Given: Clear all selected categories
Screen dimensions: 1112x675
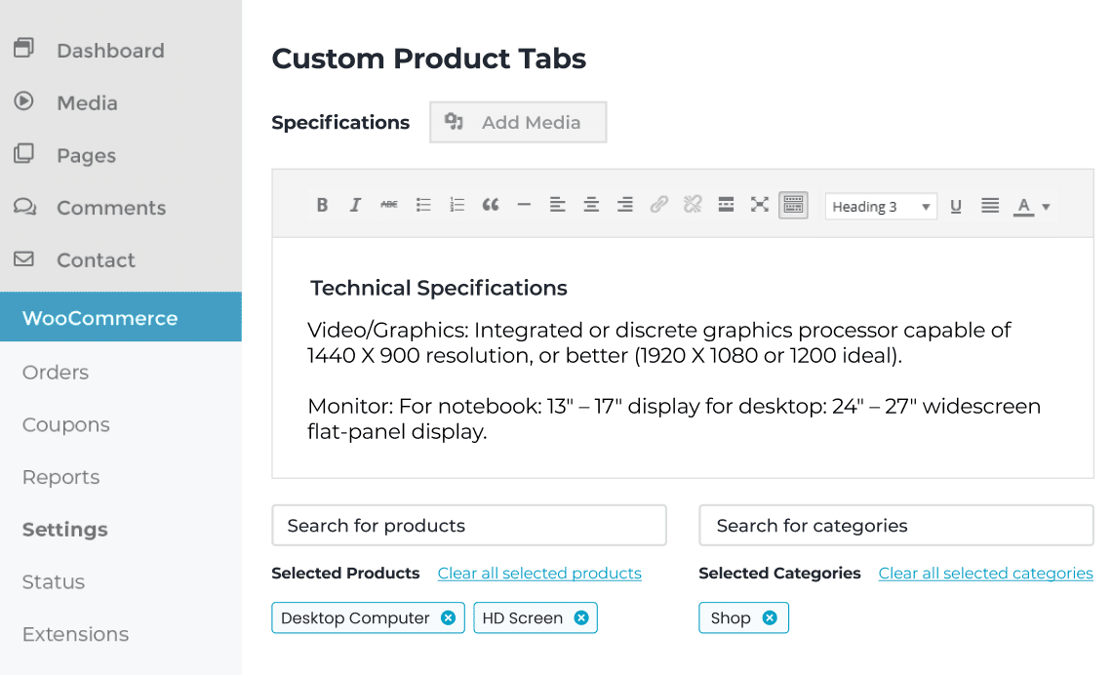Looking at the screenshot, I should 985,574.
